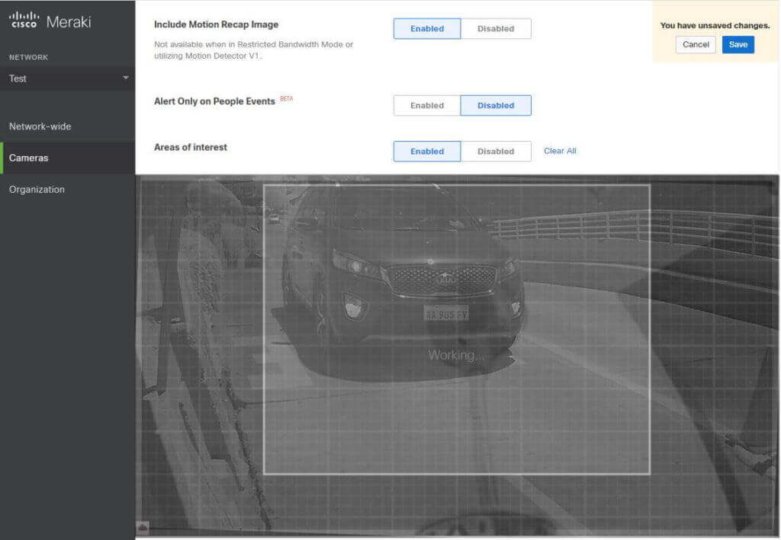Viewport: 781px width, 540px height.
Task: Save the unsaved changes
Action: click(x=738, y=44)
